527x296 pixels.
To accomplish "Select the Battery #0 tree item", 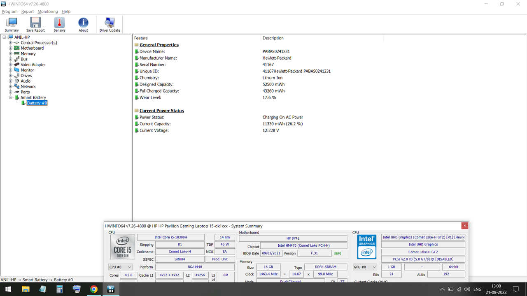I will (37, 103).
